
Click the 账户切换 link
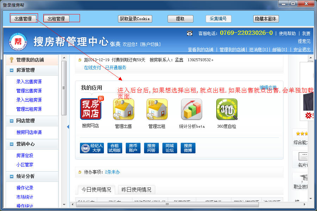(150, 44)
